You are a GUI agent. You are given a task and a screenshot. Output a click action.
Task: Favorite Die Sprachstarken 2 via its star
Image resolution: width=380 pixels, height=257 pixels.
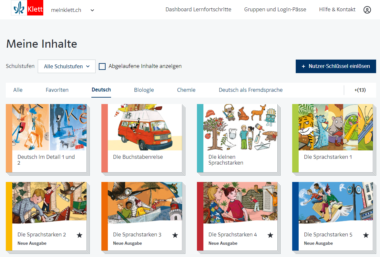pyautogui.click(x=79, y=235)
